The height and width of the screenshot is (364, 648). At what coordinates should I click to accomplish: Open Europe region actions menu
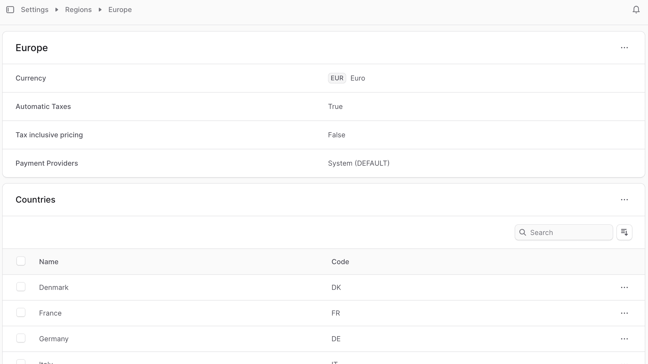pos(624,48)
